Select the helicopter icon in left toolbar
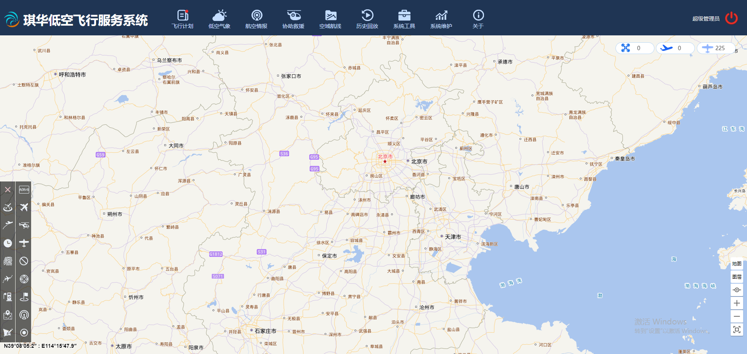 click(x=24, y=225)
